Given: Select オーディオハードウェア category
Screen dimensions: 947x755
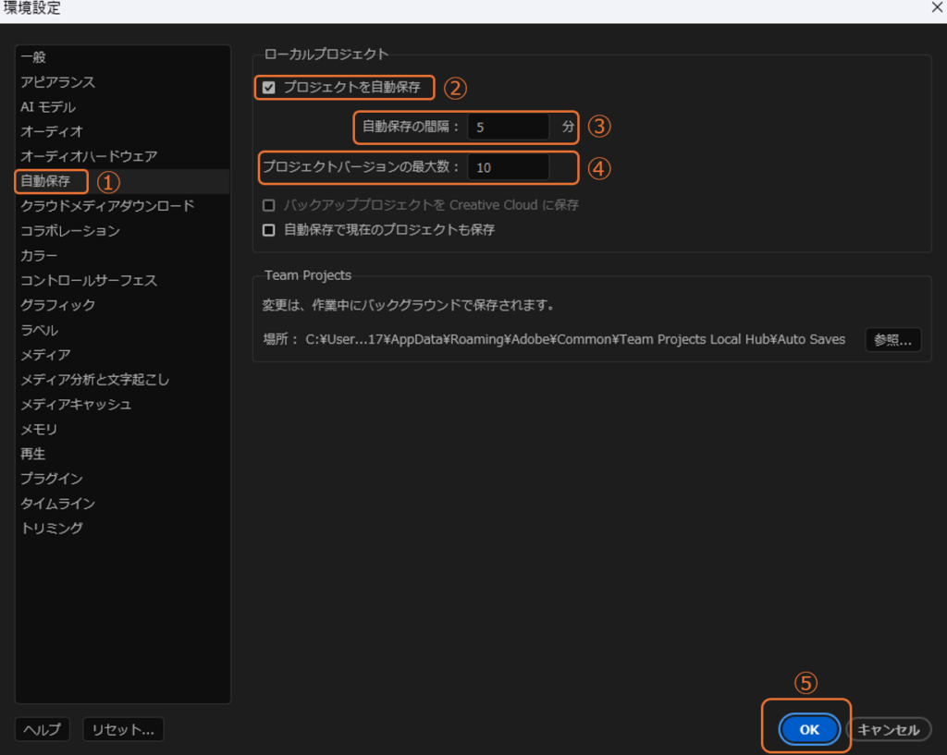Looking at the screenshot, I should (x=89, y=156).
